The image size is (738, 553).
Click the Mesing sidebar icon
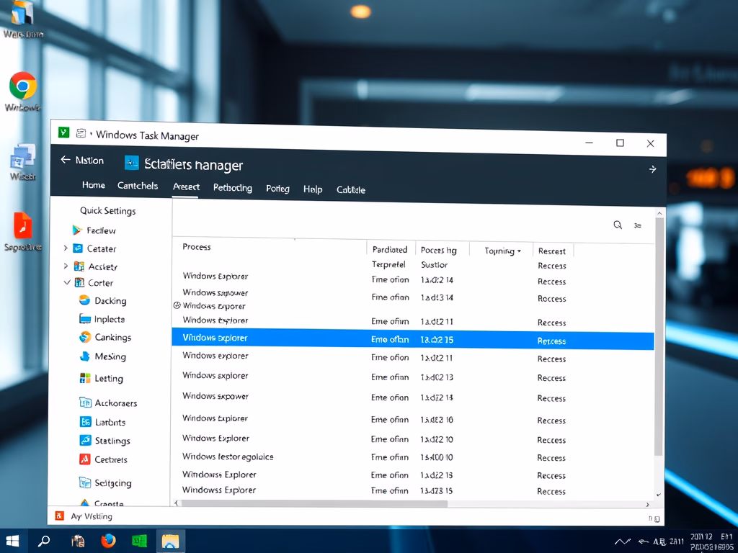pos(85,356)
